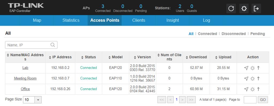Click the 0 Pending APs count

coord(141,8)
